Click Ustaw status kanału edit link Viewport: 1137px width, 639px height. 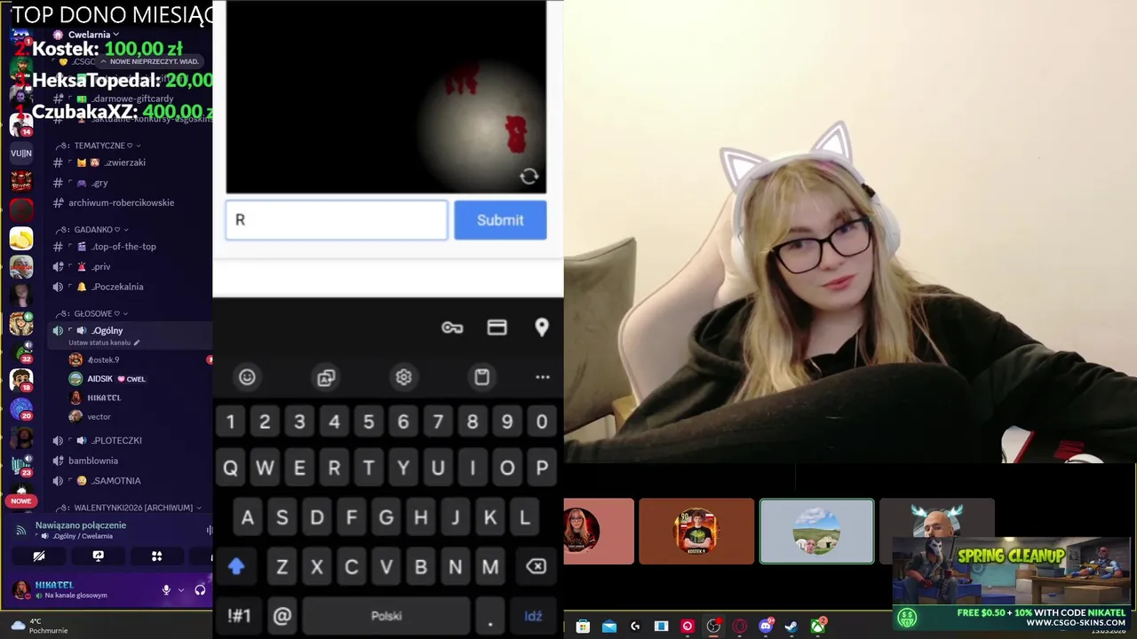point(104,343)
